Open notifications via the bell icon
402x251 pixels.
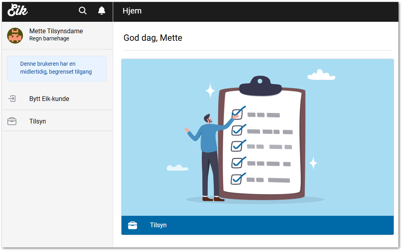click(x=102, y=11)
